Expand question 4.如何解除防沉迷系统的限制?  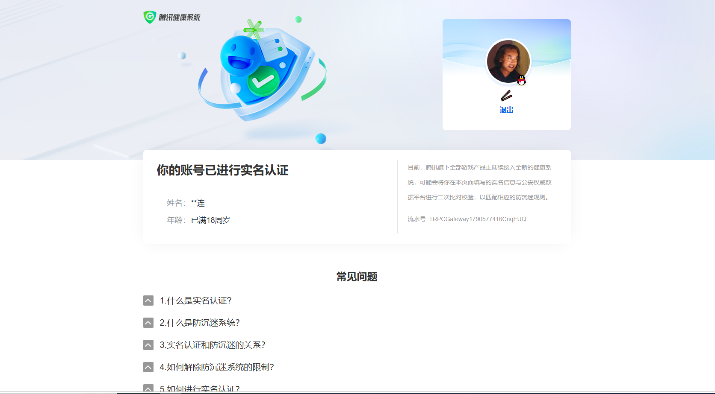217,367
